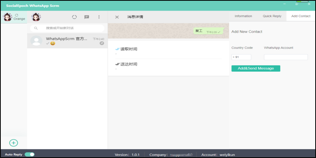Click the 下午2:40 chat timestamp
Screen dimensions: 316x158
pos(98,39)
